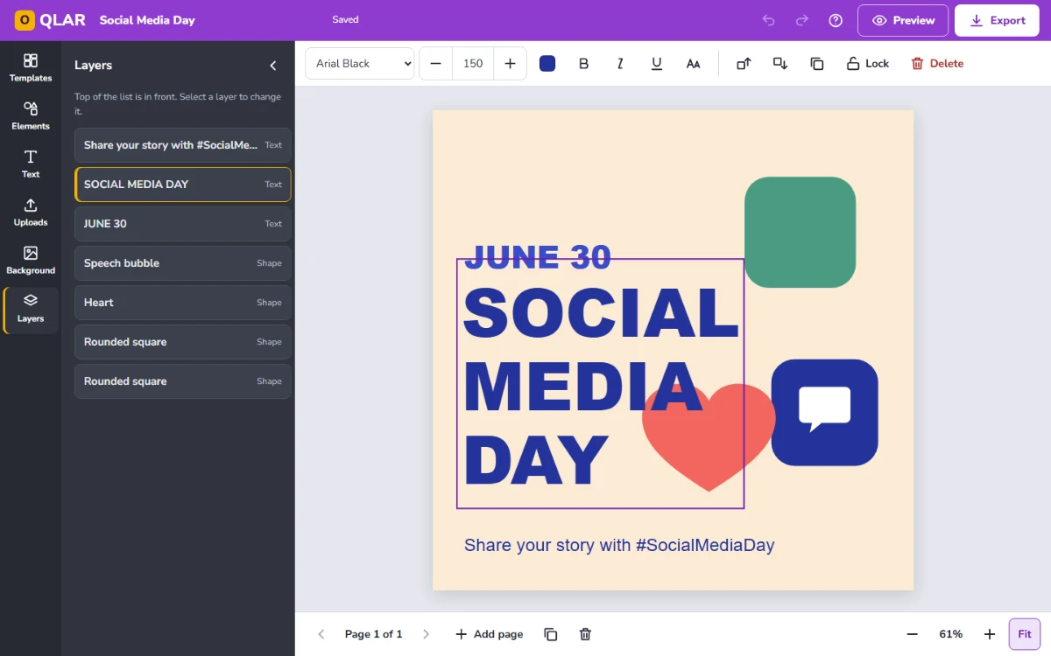Lock the selected layer
Image resolution: width=1051 pixels, height=656 pixels.
867,64
